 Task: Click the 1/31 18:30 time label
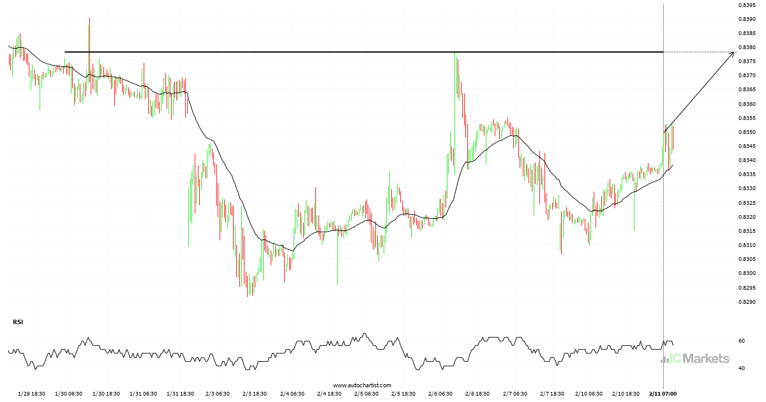point(180,394)
